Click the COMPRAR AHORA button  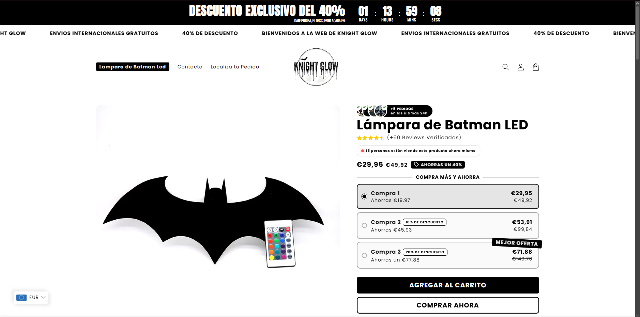[448, 305]
